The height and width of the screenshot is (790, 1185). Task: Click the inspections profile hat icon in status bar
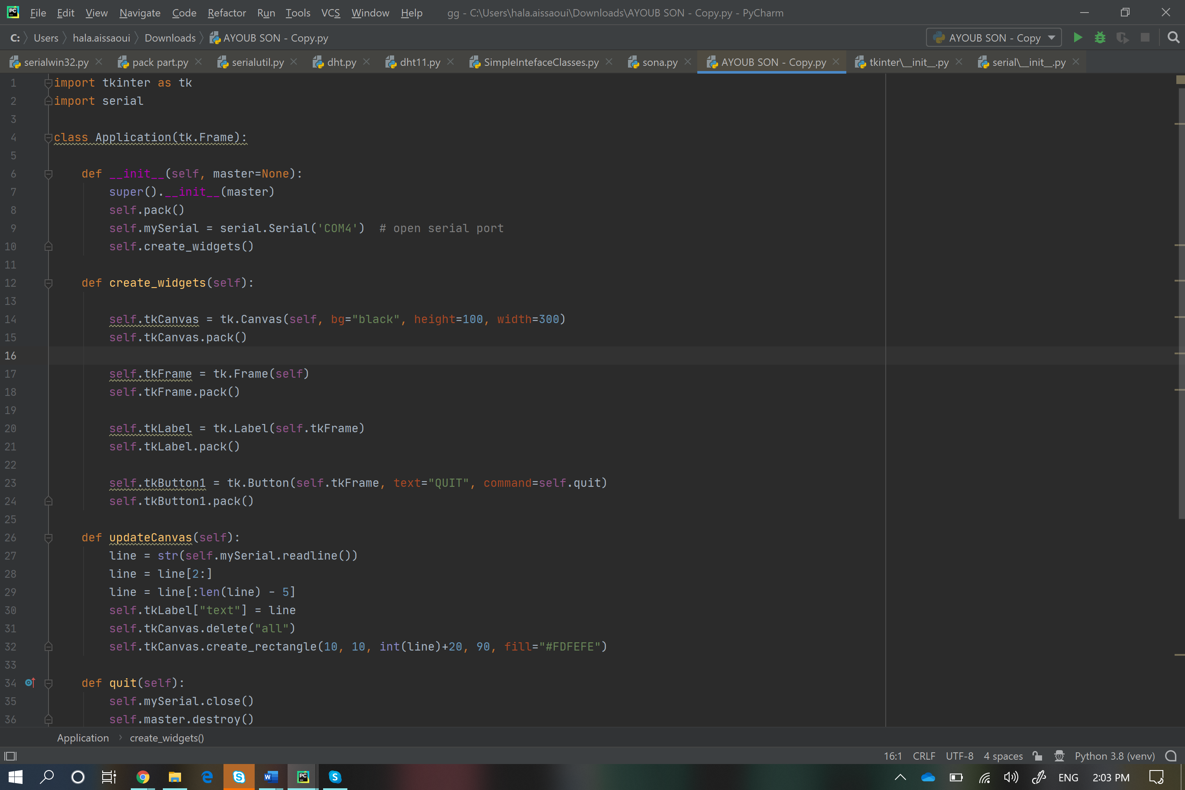[1059, 756]
